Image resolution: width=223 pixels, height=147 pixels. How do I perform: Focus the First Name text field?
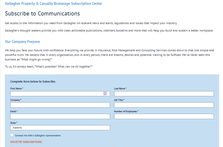(56, 94)
